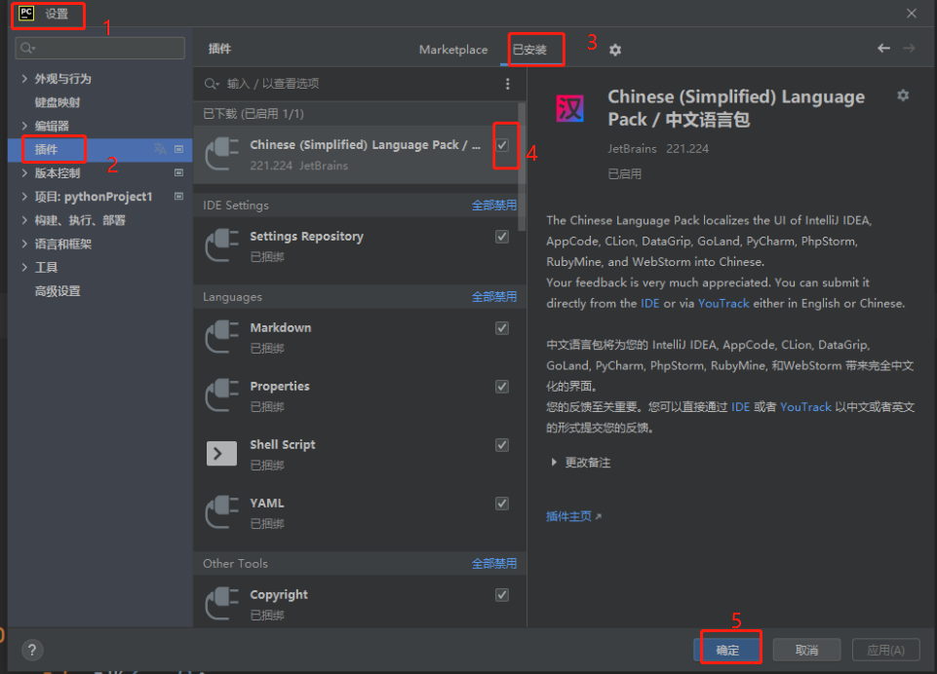Image resolution: width=937 pixels, height=674 pixels.
Task: Switch to the 已安装 tab
Action: pos(530,50)
